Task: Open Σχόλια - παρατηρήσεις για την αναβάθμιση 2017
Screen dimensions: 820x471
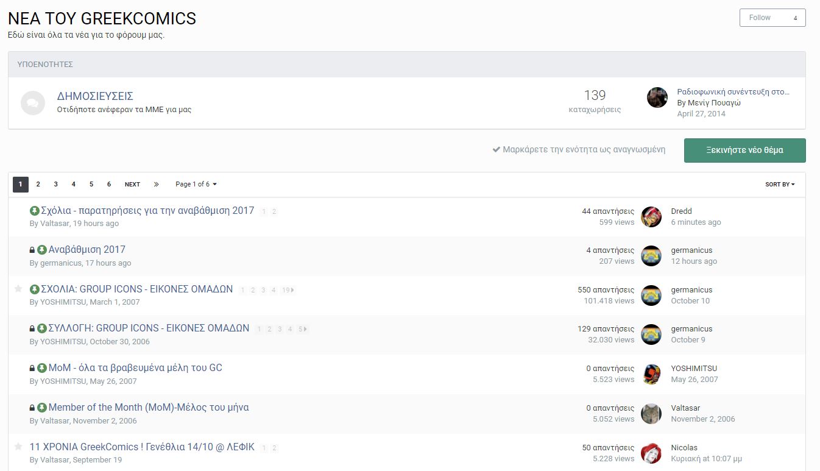Action: click(147, 211)
